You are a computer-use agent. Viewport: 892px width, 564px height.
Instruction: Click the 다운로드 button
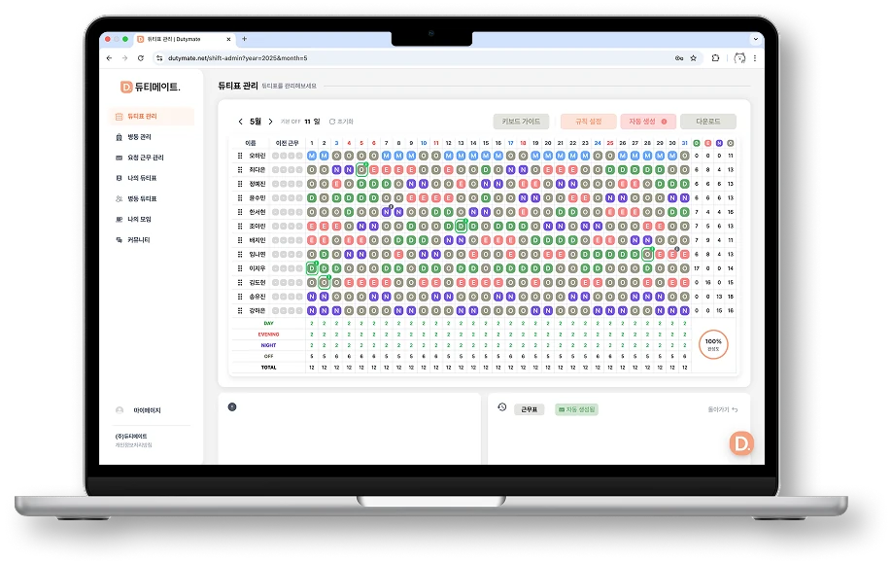(x=708, y=122)
